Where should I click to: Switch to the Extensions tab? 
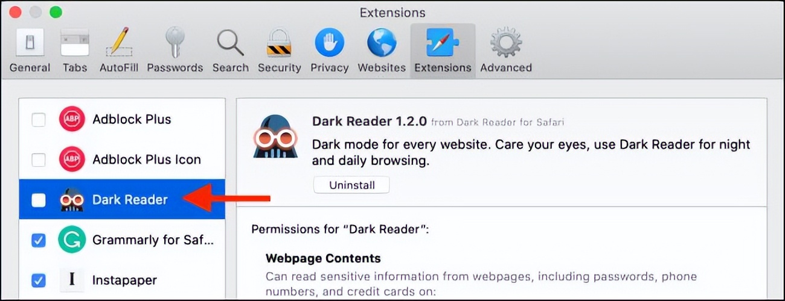443,52
